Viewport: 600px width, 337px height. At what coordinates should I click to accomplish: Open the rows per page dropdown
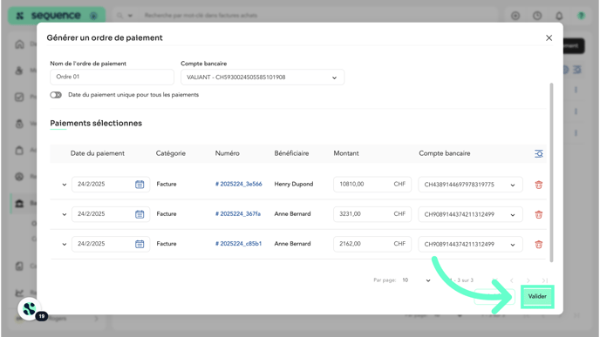(416, 280)
